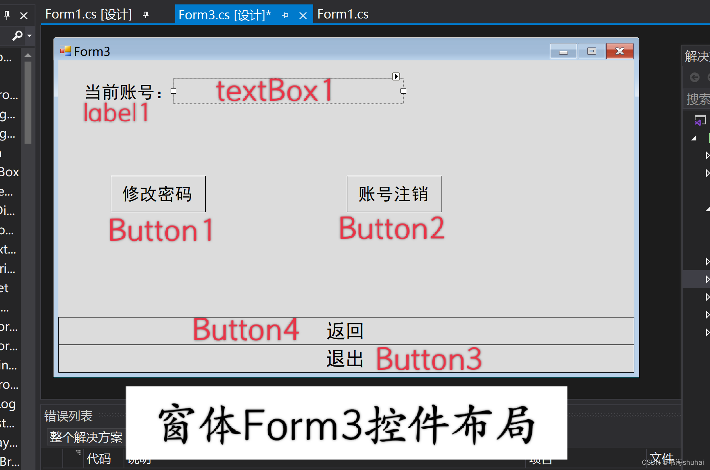710x470 pixels.
Task: Collapse the expanded project node
Action: pos(694,138)
